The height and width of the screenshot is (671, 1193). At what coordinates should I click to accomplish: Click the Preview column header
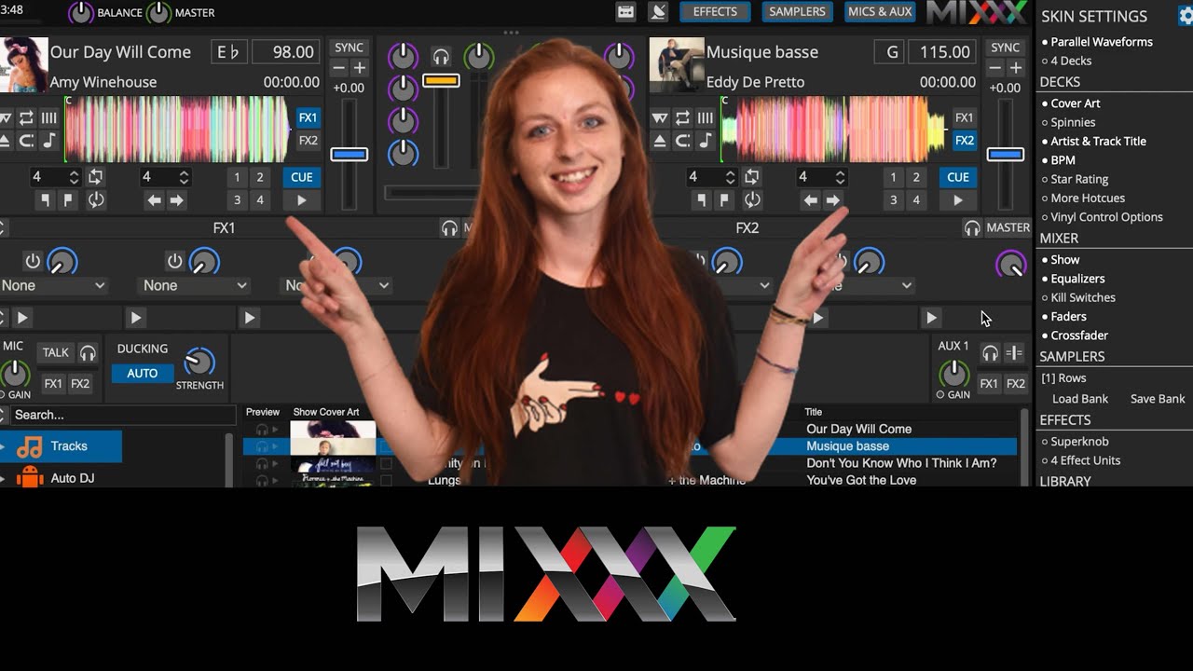pos(263,412)
